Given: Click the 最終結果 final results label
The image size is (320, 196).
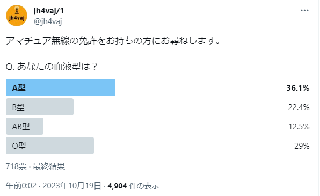Looking at the screenshot, I should [x=49, y=166].
